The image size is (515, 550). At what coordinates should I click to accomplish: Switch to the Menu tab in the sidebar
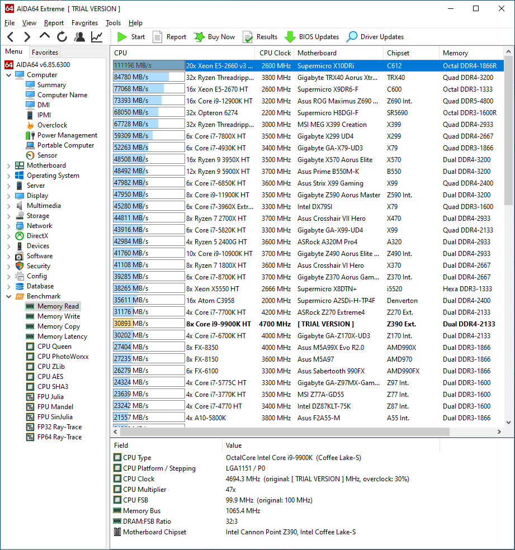coord(13,51)
